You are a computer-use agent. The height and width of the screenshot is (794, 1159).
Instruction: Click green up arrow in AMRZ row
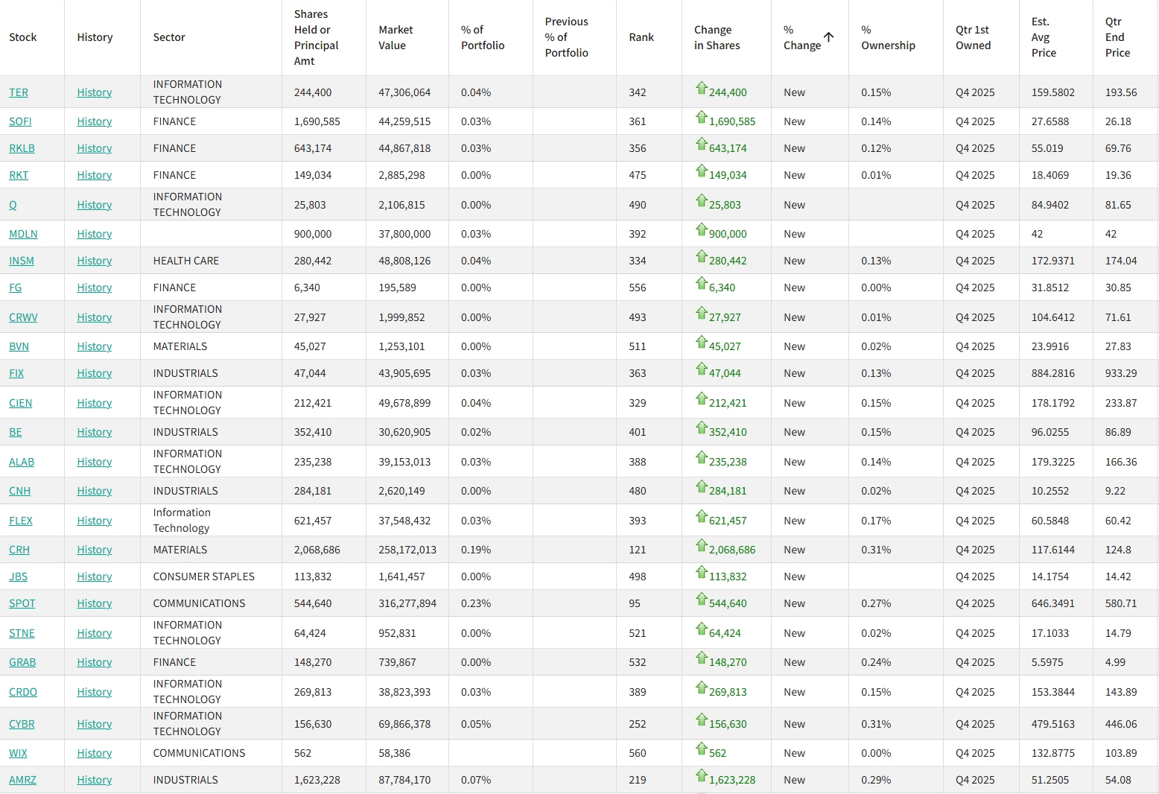coord(701,775)
